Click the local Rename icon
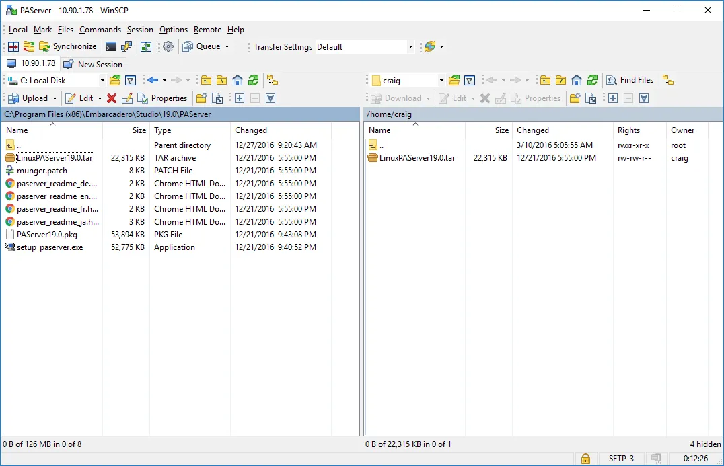 [x=127, y=98]
